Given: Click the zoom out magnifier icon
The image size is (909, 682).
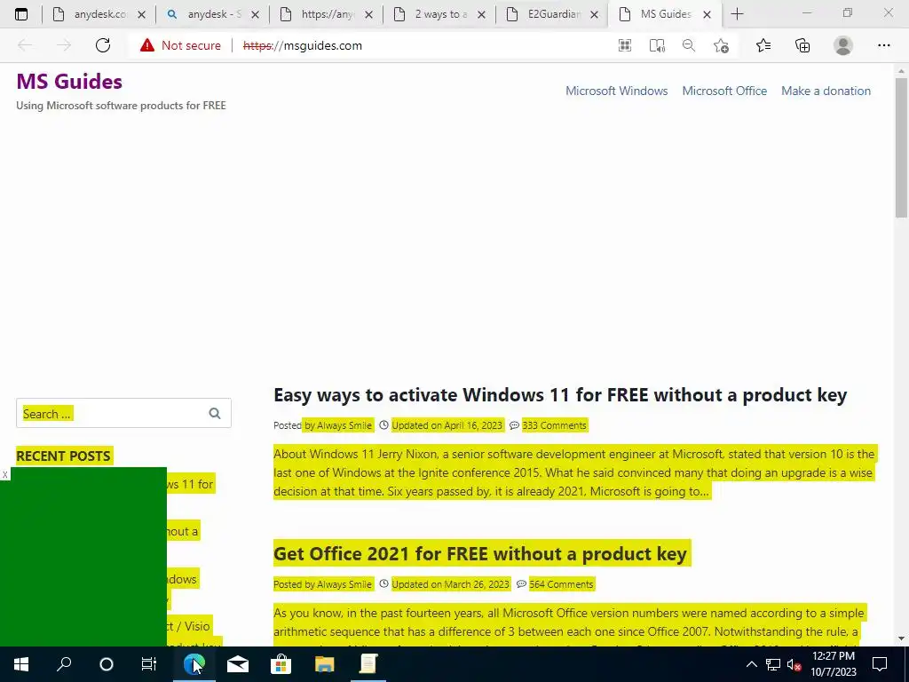Looking at the screenshot, I should click(x=689, y=45).
